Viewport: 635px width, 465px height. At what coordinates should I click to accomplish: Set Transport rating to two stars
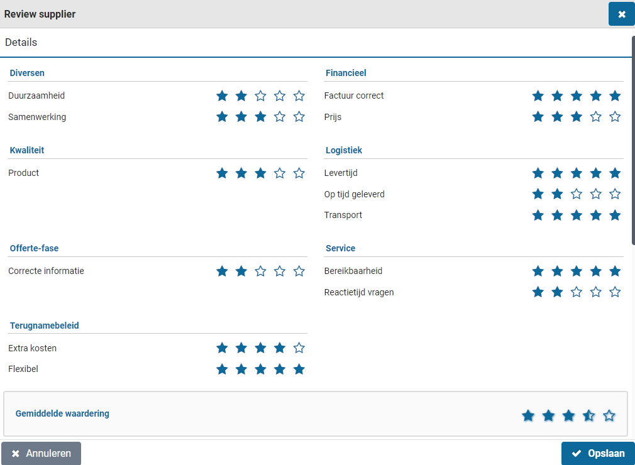558,216
